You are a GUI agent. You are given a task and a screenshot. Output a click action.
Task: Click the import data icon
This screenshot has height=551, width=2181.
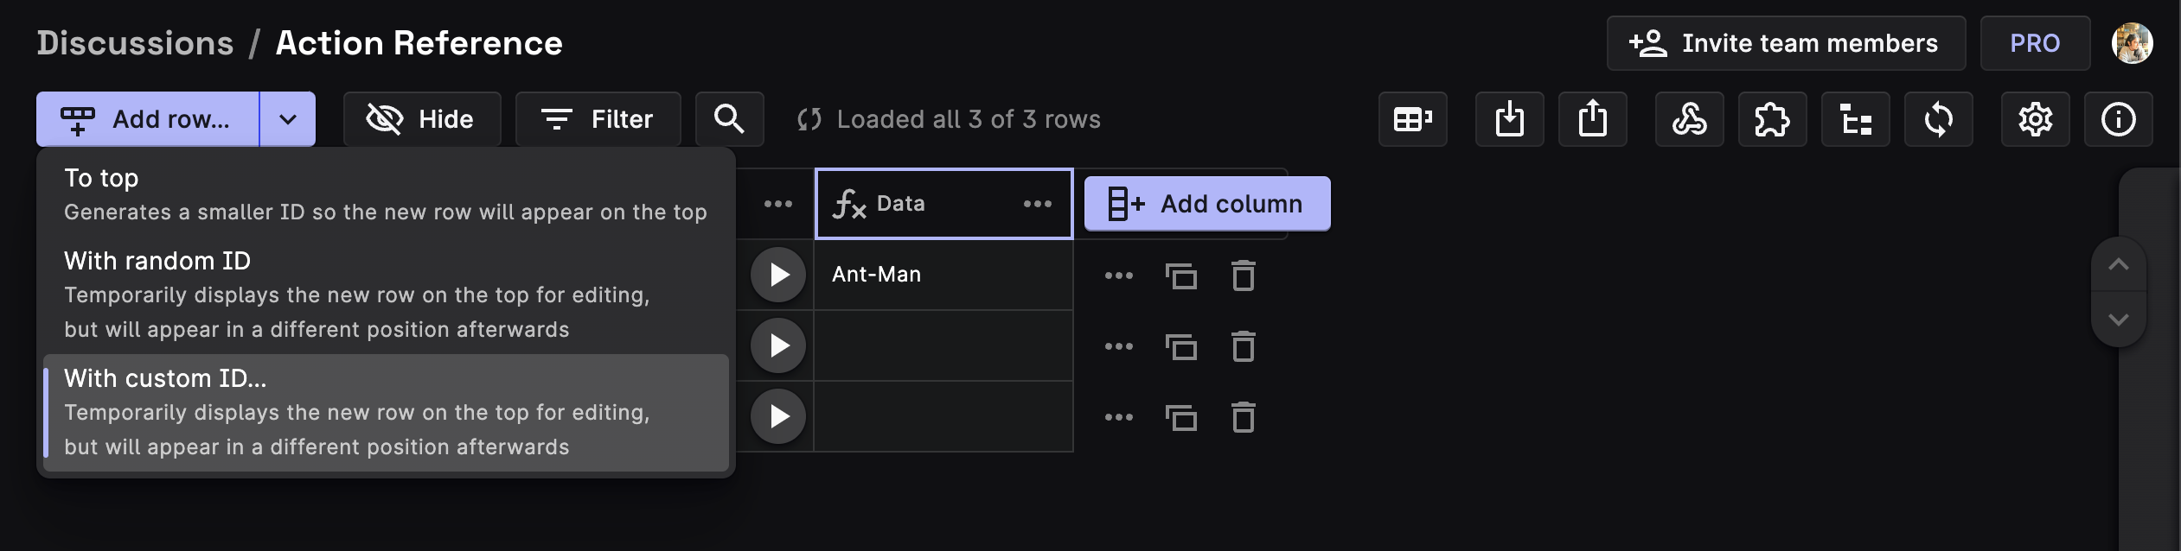pyautogui.click(x=1509, y=119)
